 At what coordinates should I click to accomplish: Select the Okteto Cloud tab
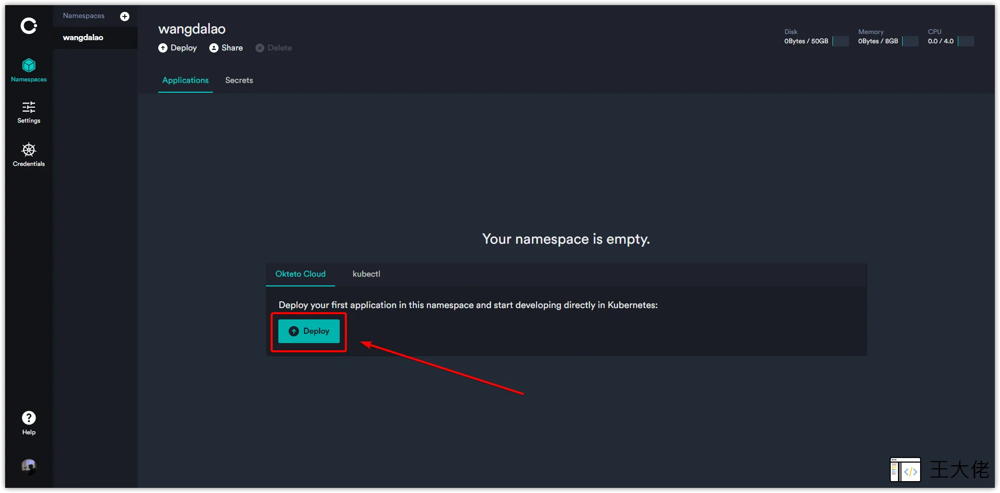301,274
